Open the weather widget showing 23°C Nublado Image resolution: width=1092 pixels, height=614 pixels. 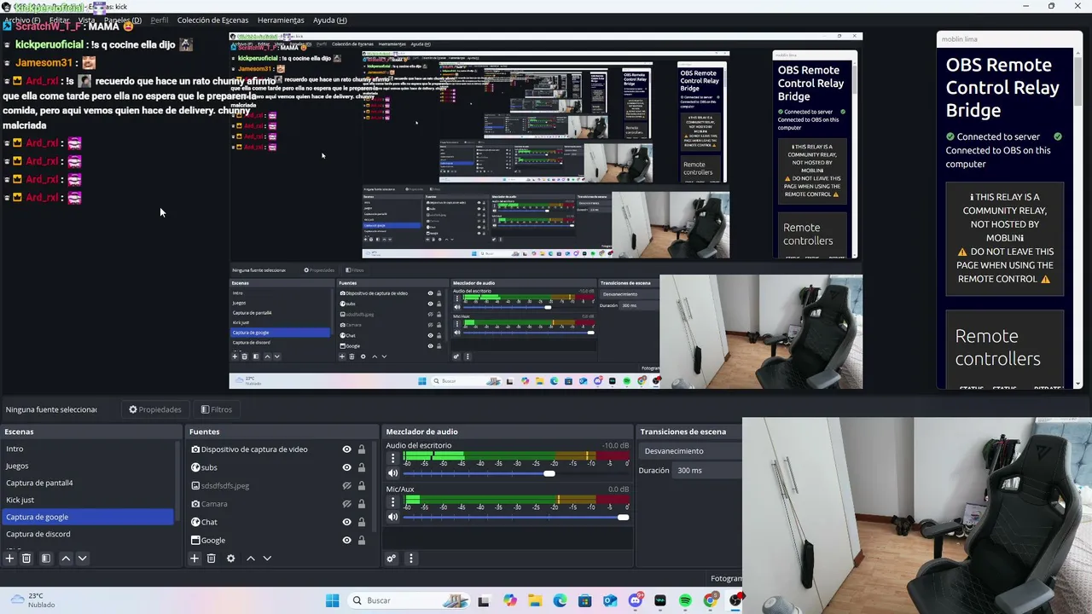click(x=32, y=600)
